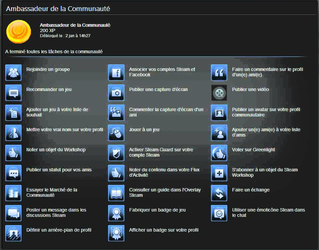Image resolution: width=319 pixels, height=250 pixels.
Task: Click Publier un statut pour vos amis
Action: (x=59, y=170)
